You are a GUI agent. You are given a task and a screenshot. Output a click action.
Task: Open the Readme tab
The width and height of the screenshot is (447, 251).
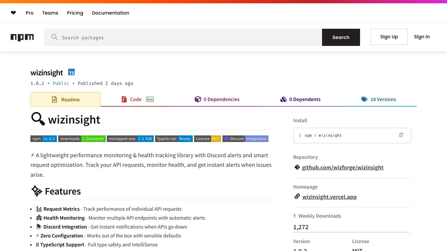tap(65, 99)
